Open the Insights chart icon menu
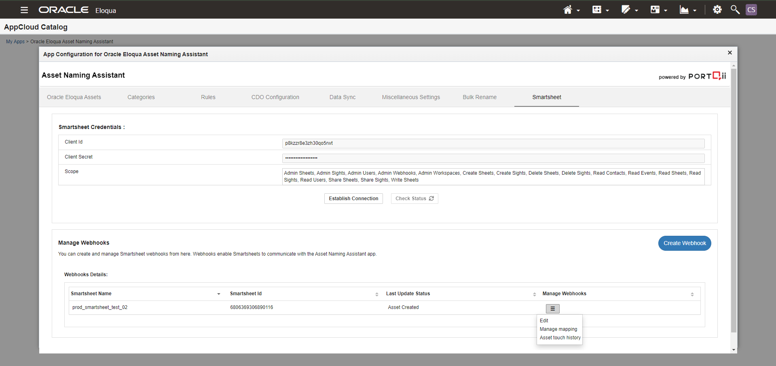 pyautogui.click(x=684, y=10)
